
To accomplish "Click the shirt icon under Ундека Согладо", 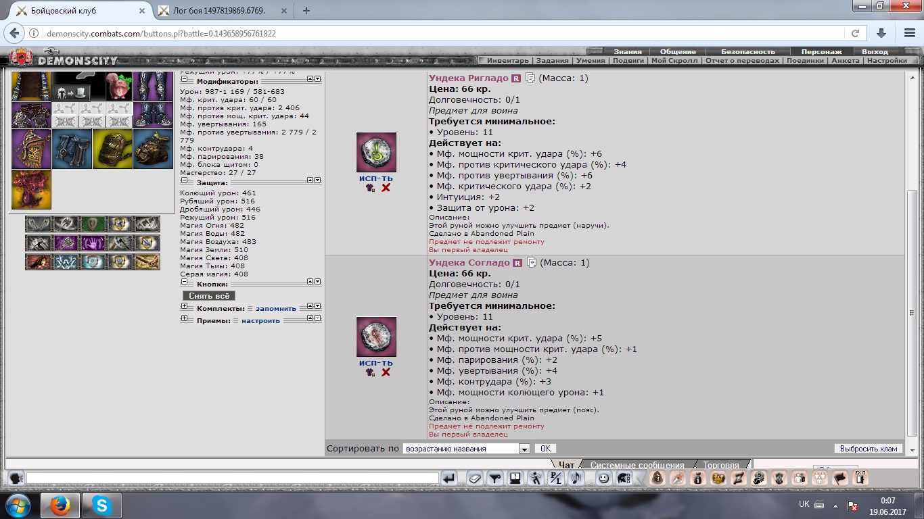I will 370,372.
